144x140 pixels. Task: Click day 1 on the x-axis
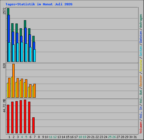point(9,137)
